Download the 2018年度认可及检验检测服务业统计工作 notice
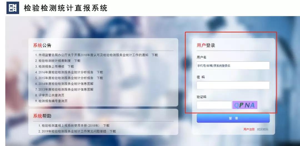Screen dimensions: 300x146 [155, 55]
